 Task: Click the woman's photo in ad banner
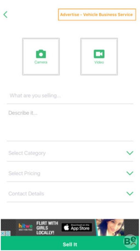tap(110, 227)
